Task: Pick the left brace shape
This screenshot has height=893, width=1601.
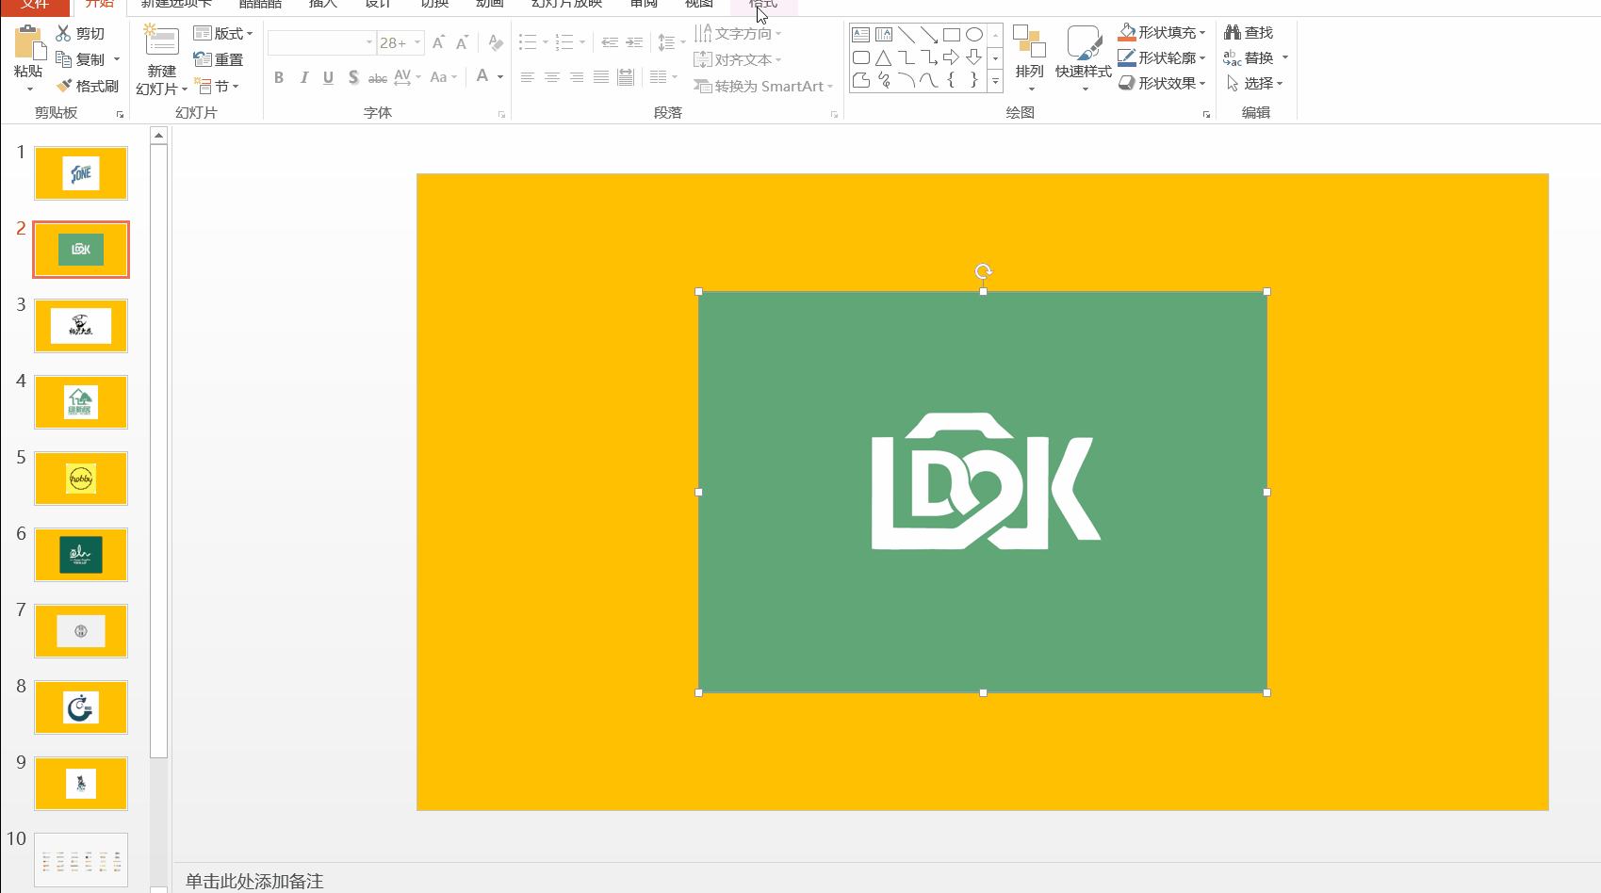Action: click(x=951, y=80)
